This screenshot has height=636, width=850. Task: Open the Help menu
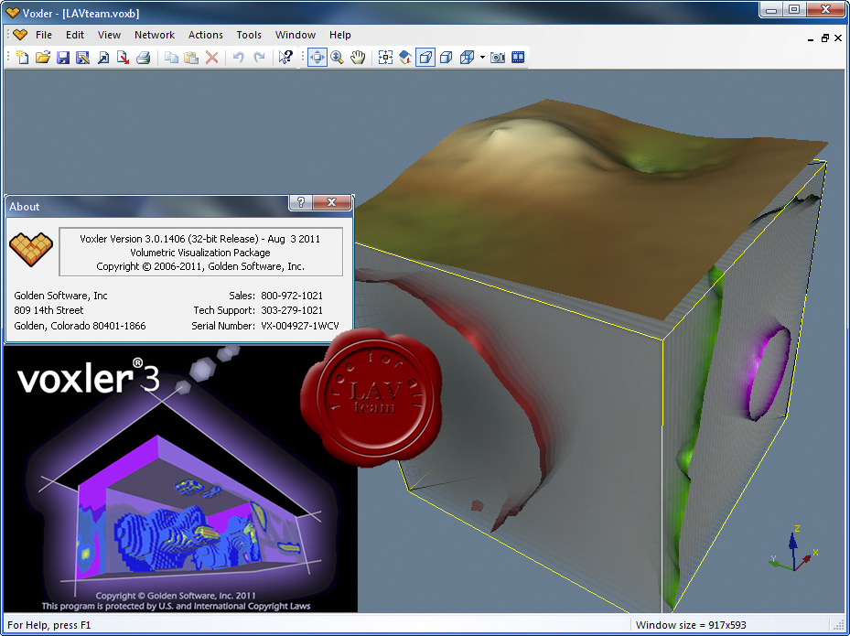pyautogui.click(x=339, y=35)
